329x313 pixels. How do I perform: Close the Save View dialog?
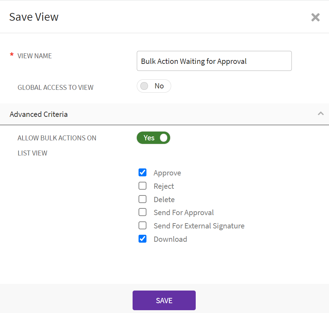click(x=315, y=17)
